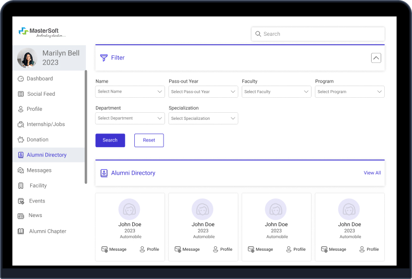Choose a department from Select Department
The height and width of the screenshot is (279, 412).
click(130, 118)
